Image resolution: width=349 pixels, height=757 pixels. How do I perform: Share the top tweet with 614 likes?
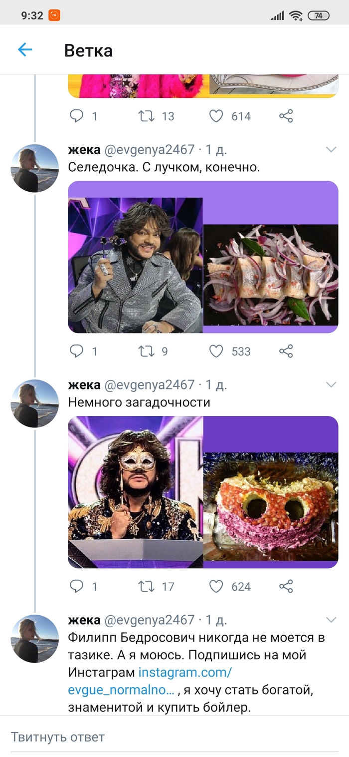coord(286,116)
